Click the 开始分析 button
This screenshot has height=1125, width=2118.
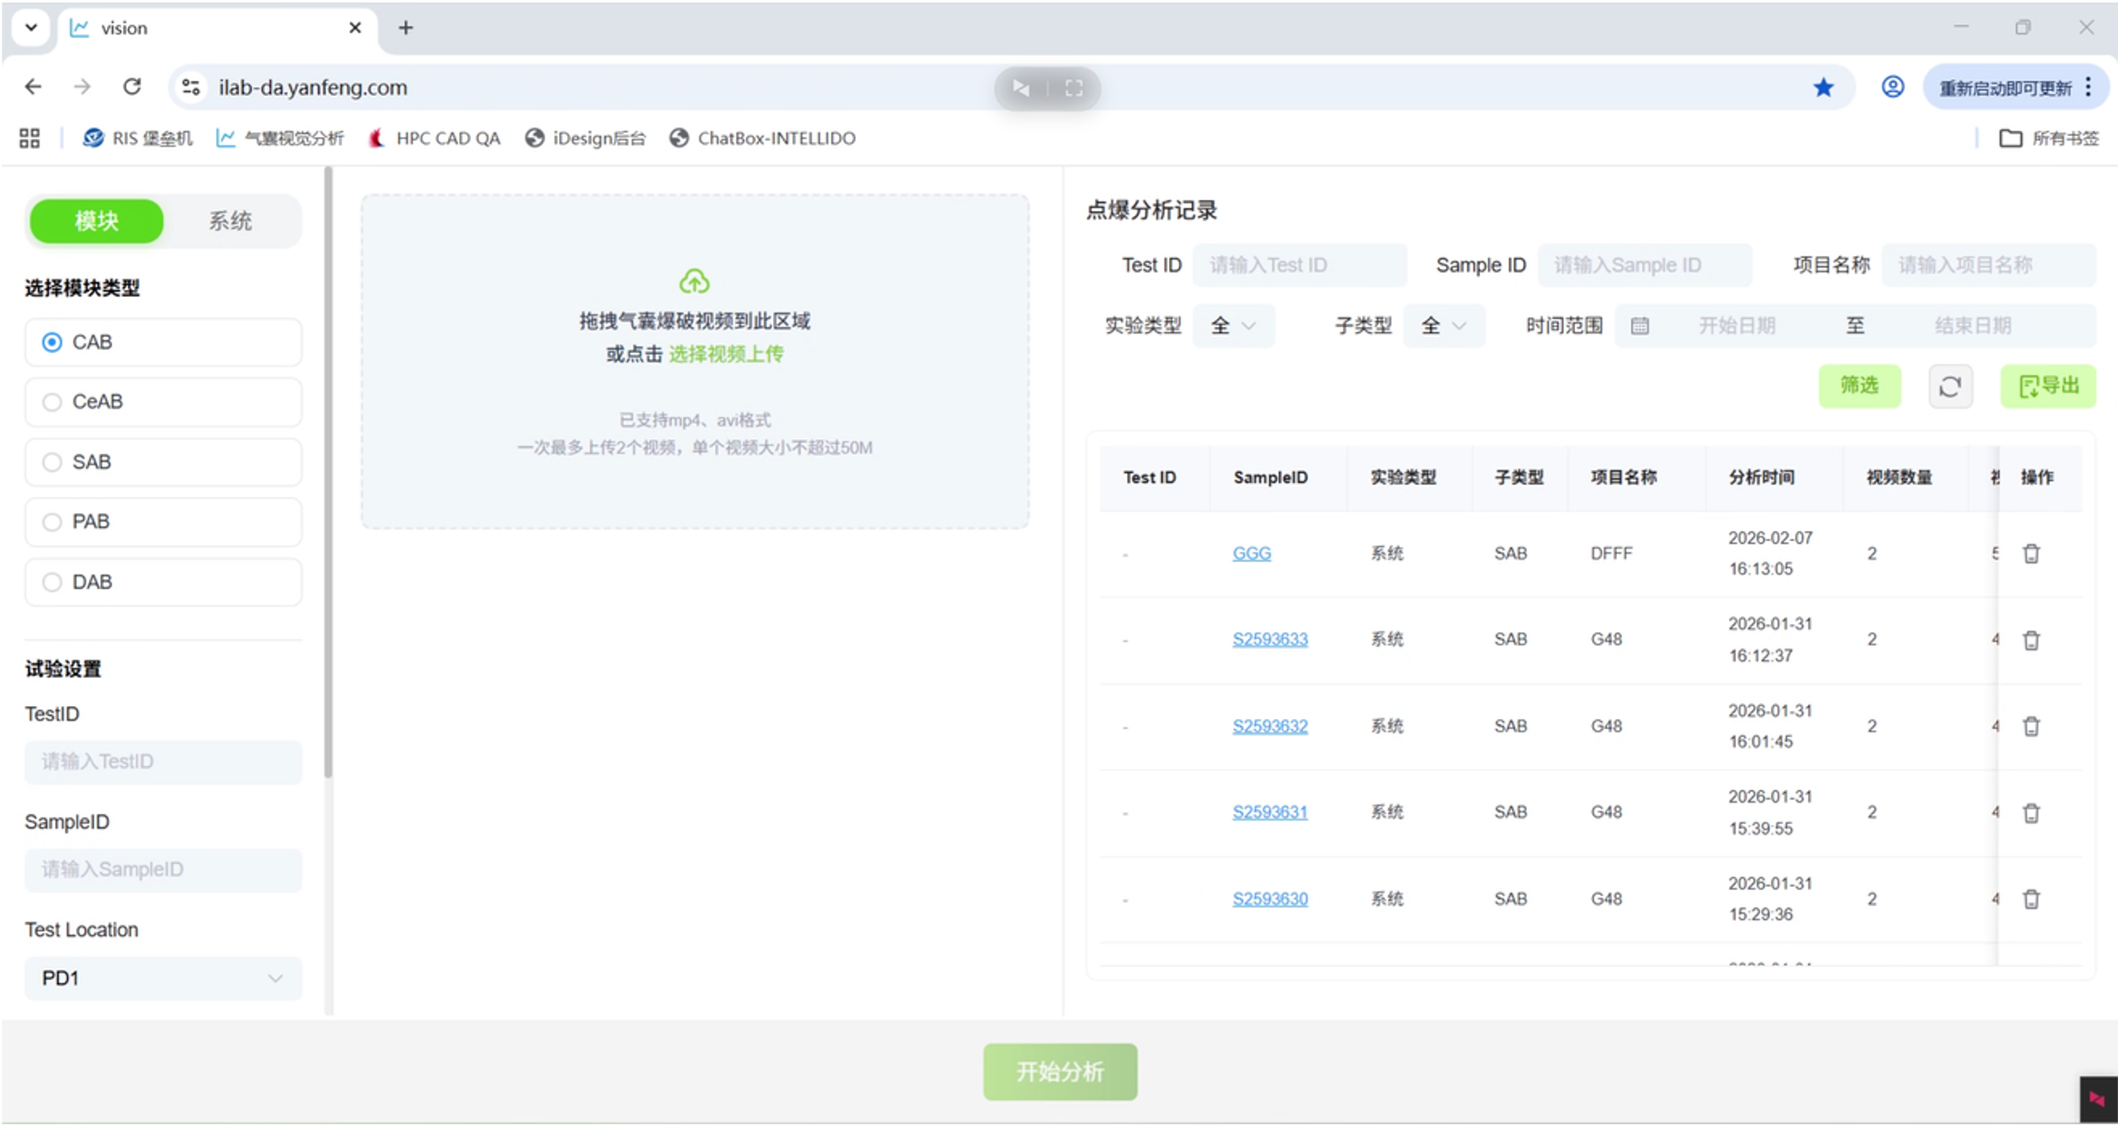point(1059,1072)
